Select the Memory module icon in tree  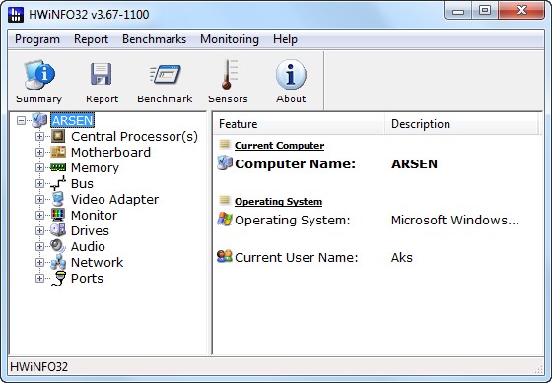[58, 167]
